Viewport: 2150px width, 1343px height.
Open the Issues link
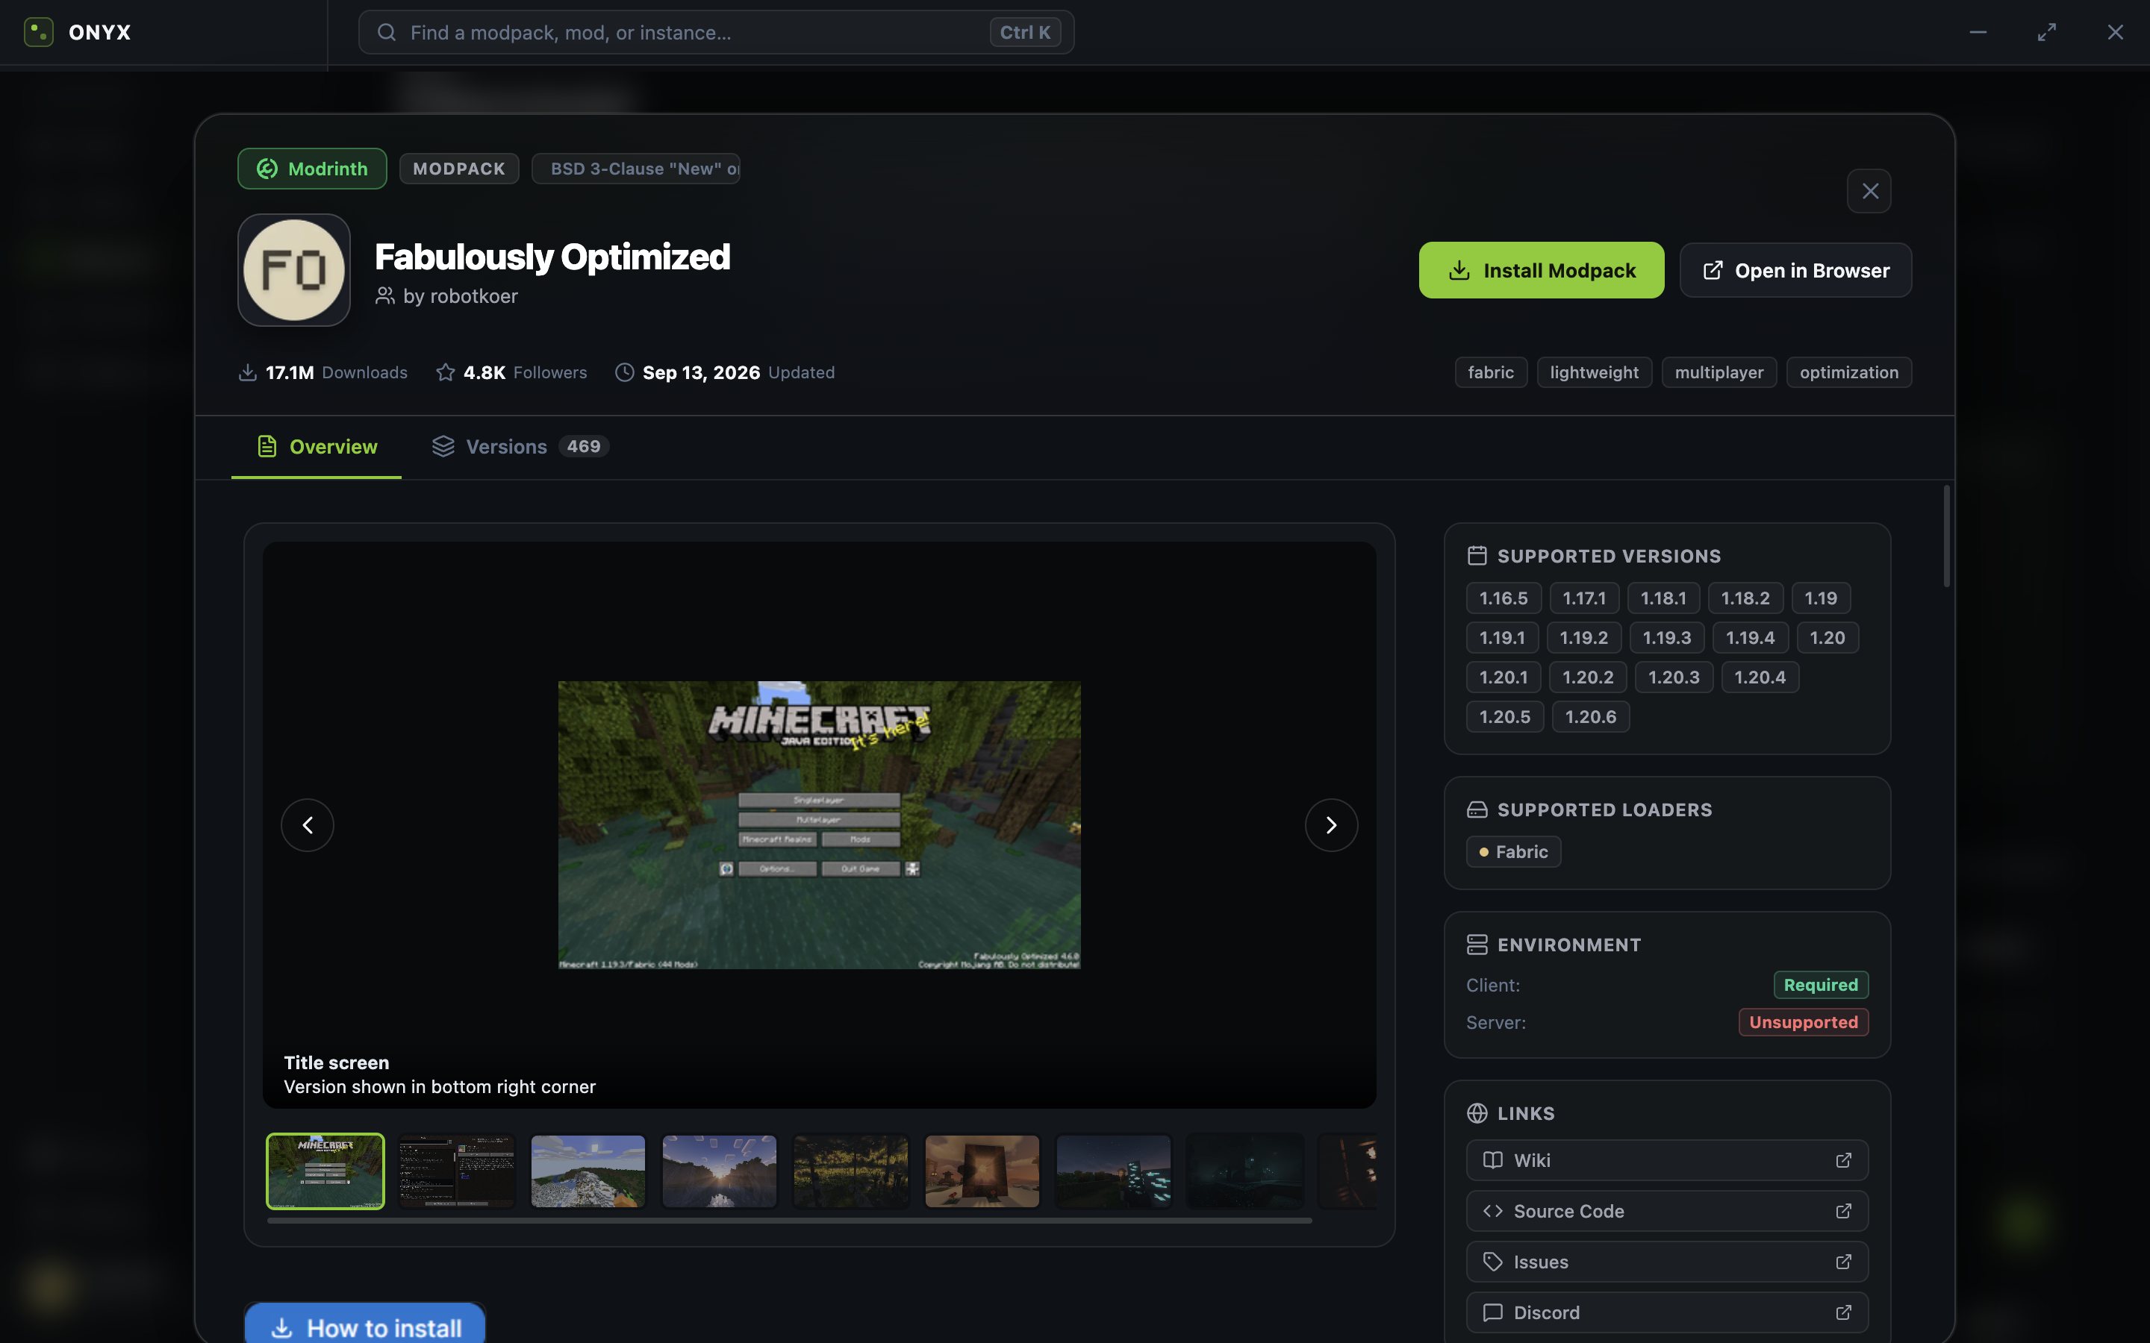[1667, 1261]
